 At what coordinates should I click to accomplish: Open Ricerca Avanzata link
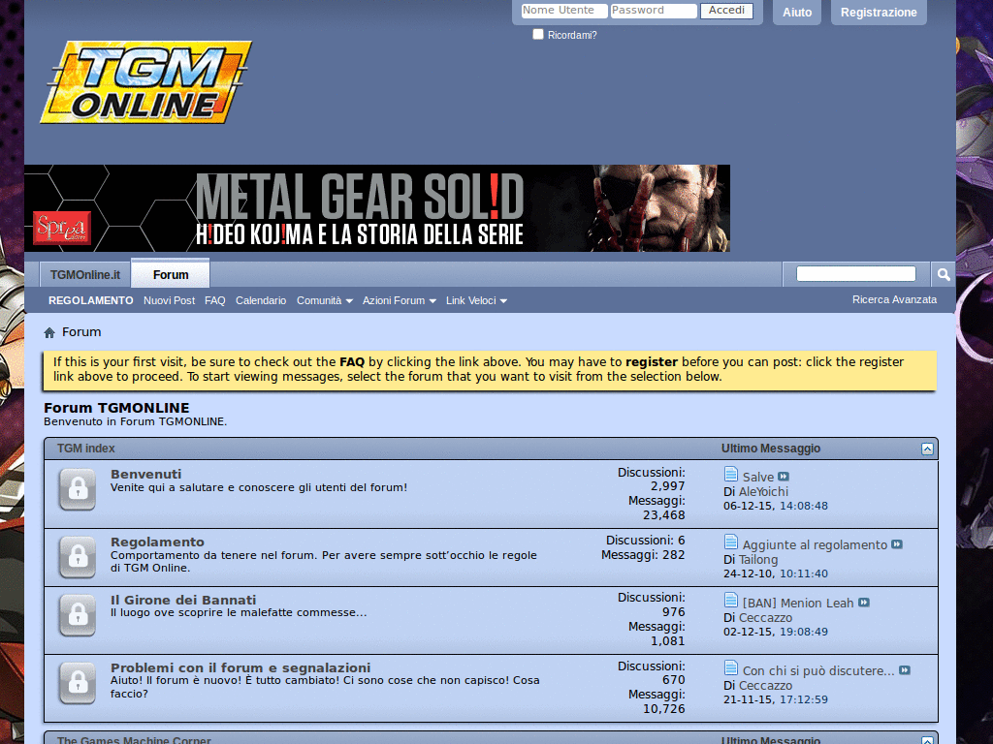tap(894, 299)
